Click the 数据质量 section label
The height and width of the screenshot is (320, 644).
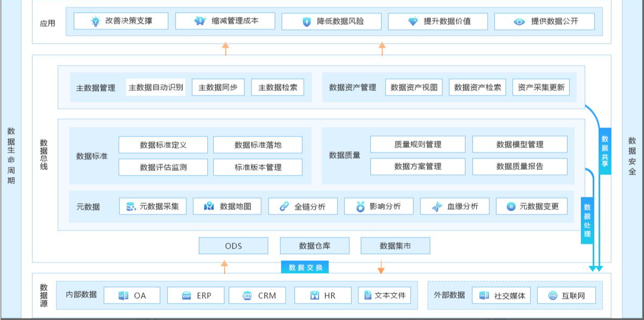tap(345, 155)
